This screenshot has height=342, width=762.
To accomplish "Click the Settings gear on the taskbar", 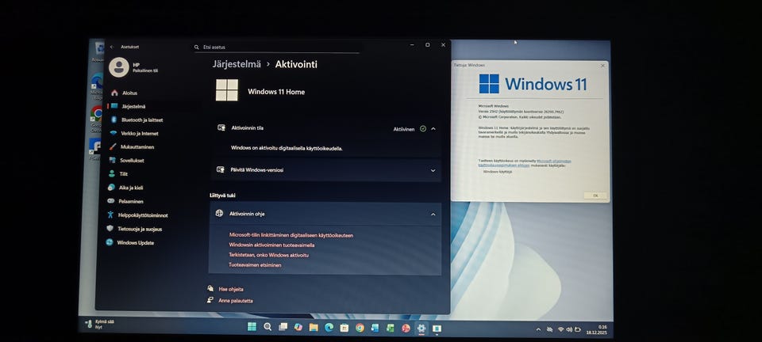I will tap(421, 329).
